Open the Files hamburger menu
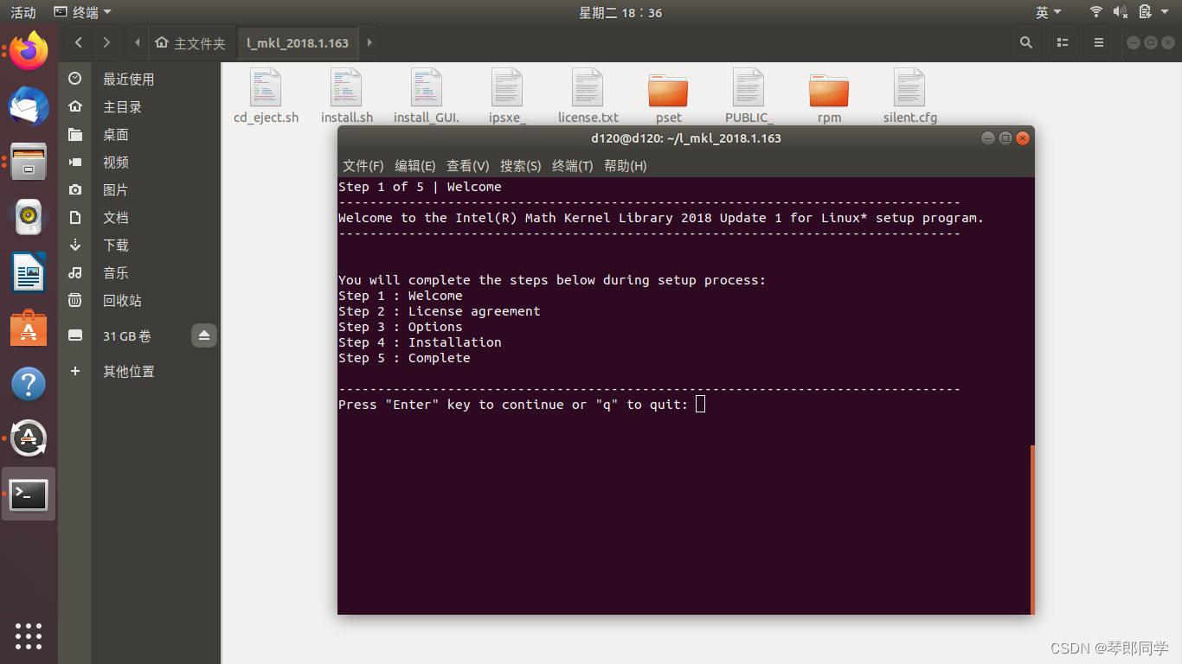Image resolution: width=1182 pixels, height=664 pixels. pos(1099,42)
